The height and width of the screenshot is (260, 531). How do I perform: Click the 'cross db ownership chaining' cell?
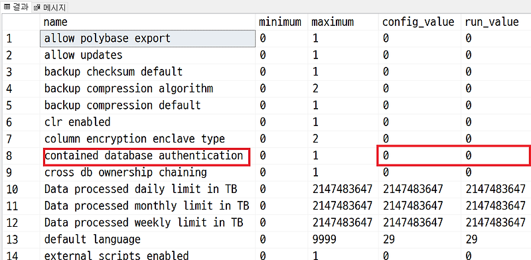[147, 172]
